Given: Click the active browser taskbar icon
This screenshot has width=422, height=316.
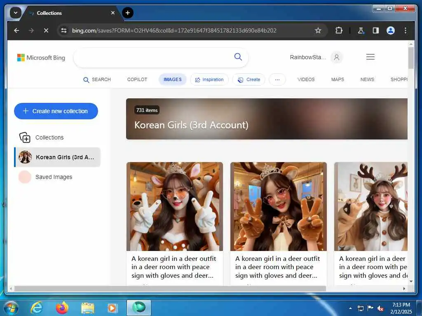Looking at the screenshot, I should [x=139, y=308].
